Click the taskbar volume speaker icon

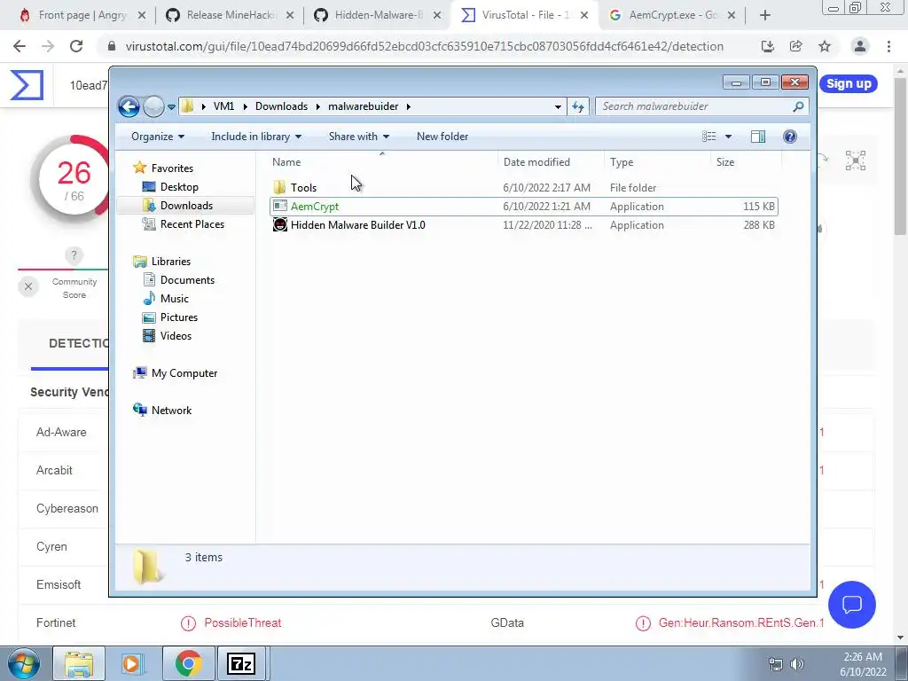(797, 664)
